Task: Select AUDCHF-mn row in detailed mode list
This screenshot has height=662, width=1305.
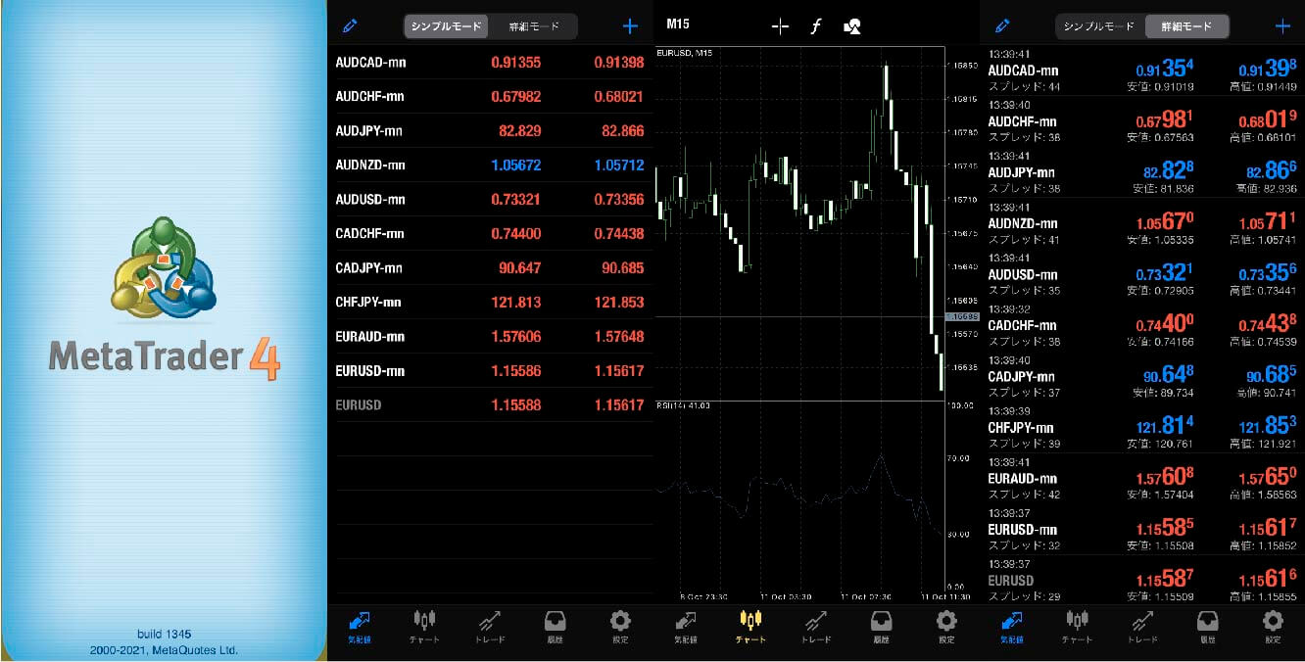Action: pos(1142,121)
